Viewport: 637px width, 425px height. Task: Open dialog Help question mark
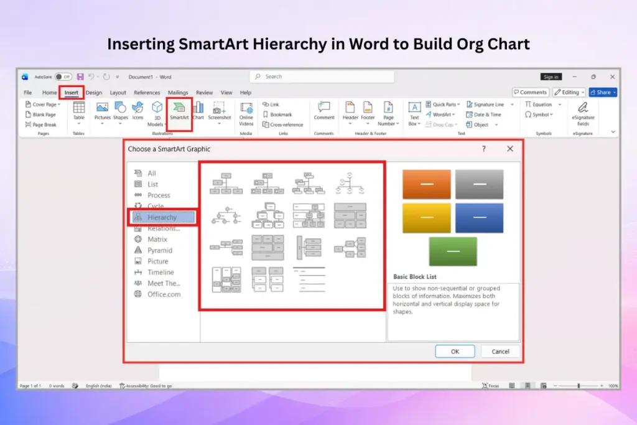[x=484, y=149]
